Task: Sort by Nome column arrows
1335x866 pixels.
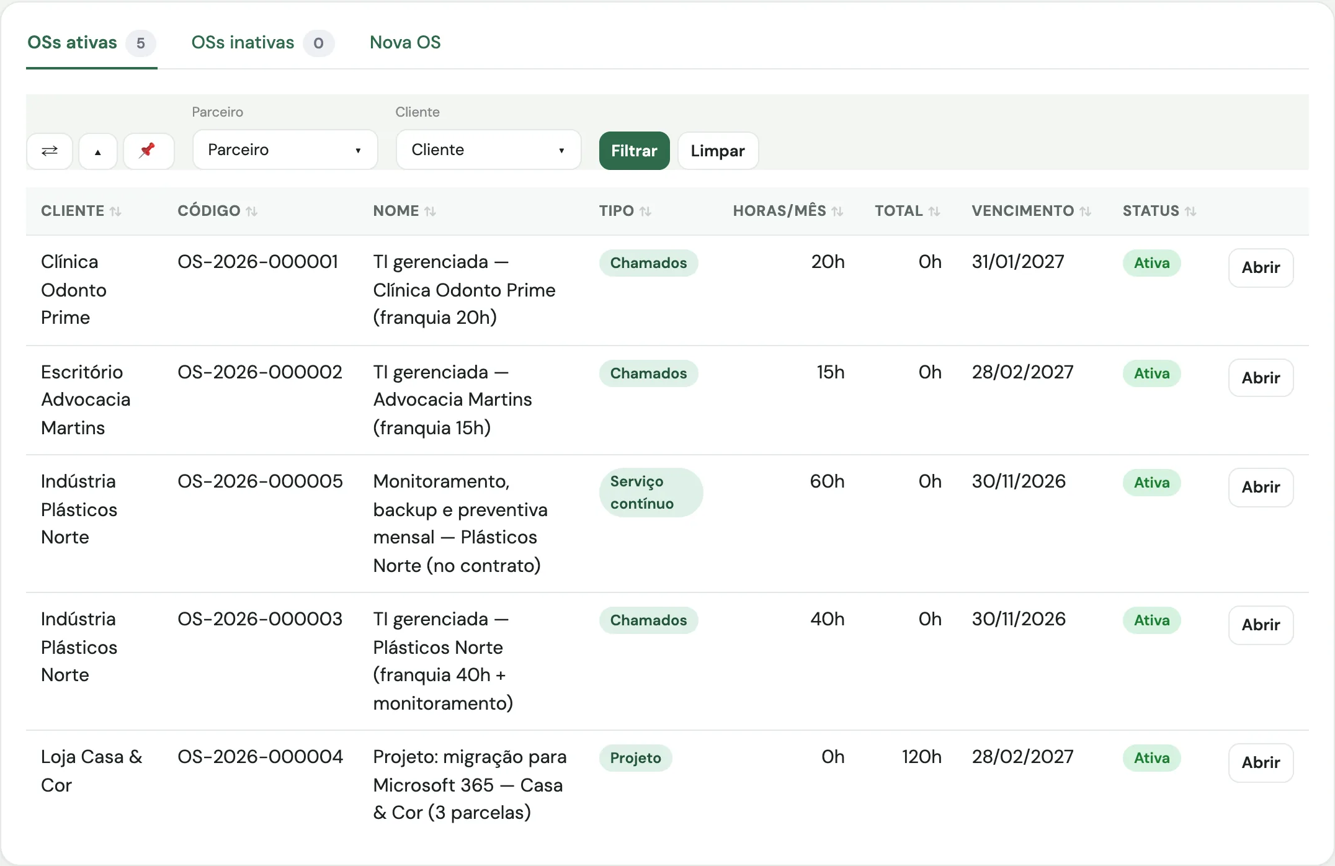Action: (x=430, y=212)
